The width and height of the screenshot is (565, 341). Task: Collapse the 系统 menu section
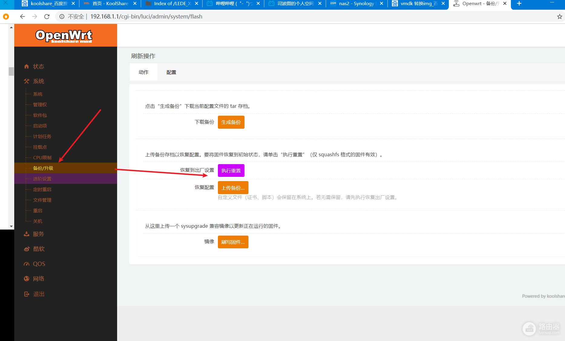coord(38,81)
